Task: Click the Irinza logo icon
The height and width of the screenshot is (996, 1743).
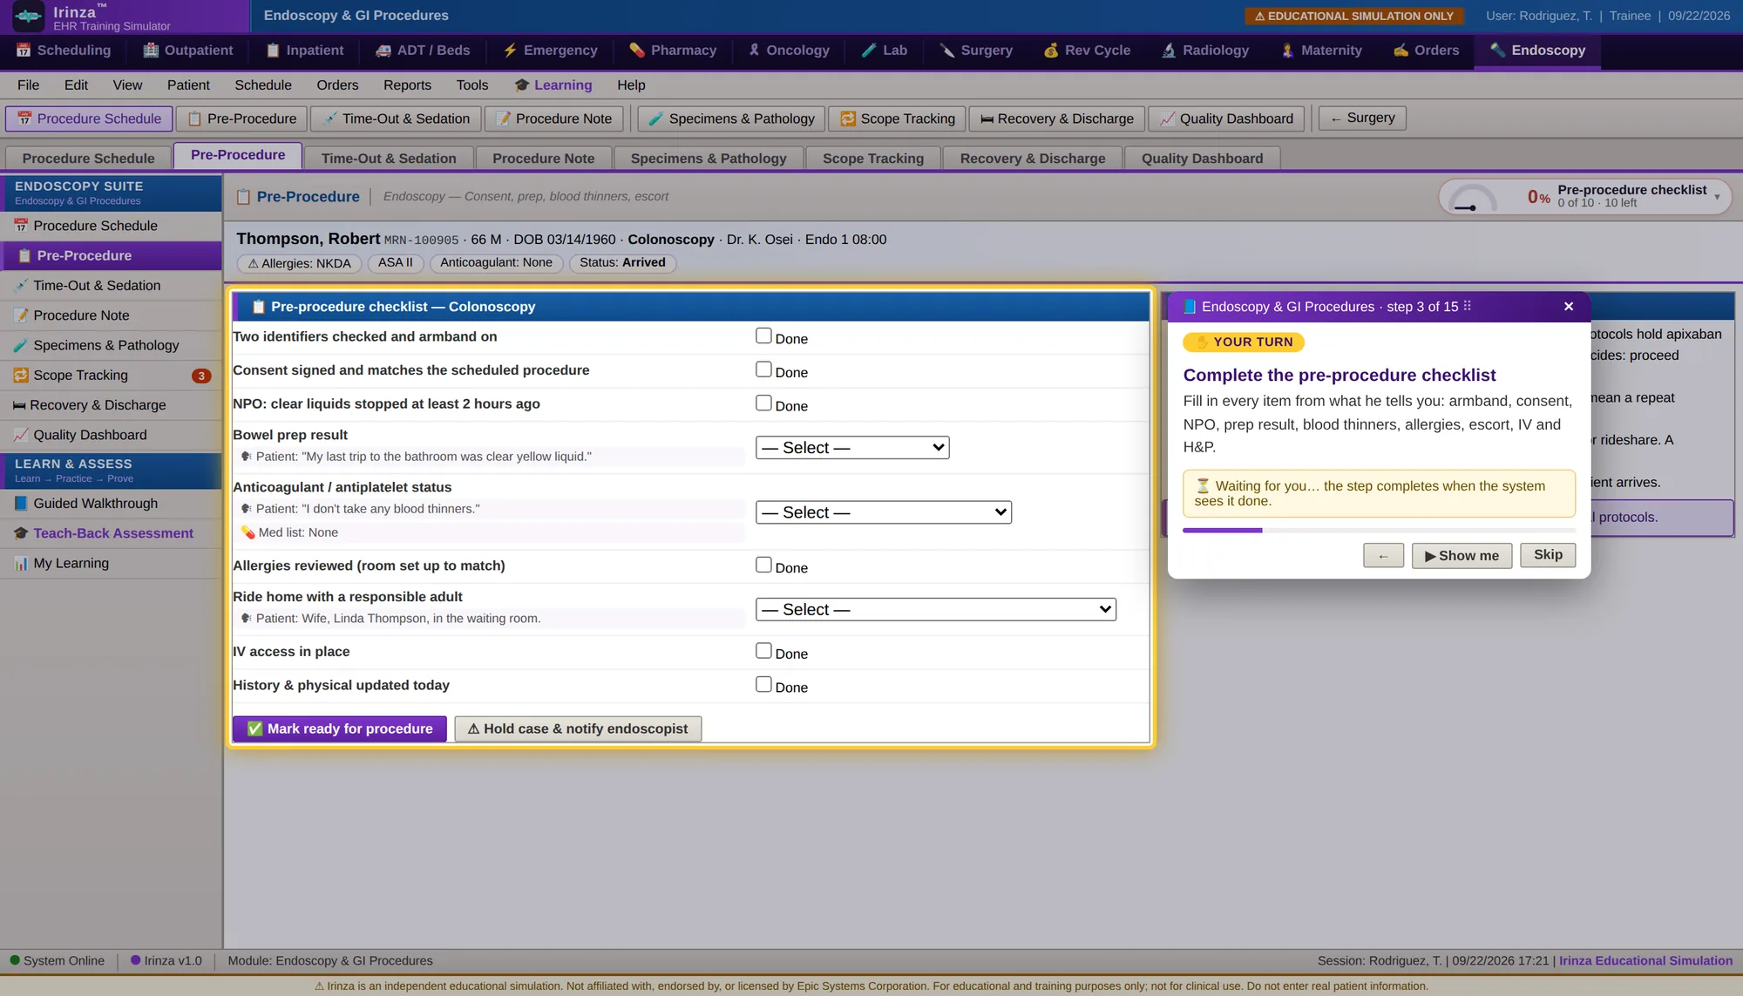Action: point(29,17)
